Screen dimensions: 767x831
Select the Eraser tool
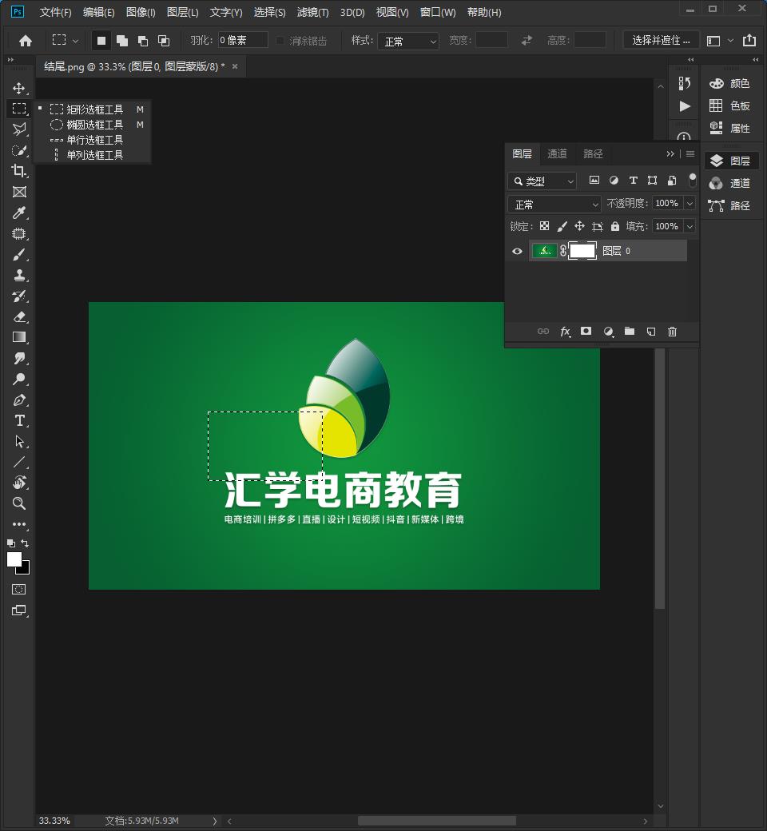point(19,317)
